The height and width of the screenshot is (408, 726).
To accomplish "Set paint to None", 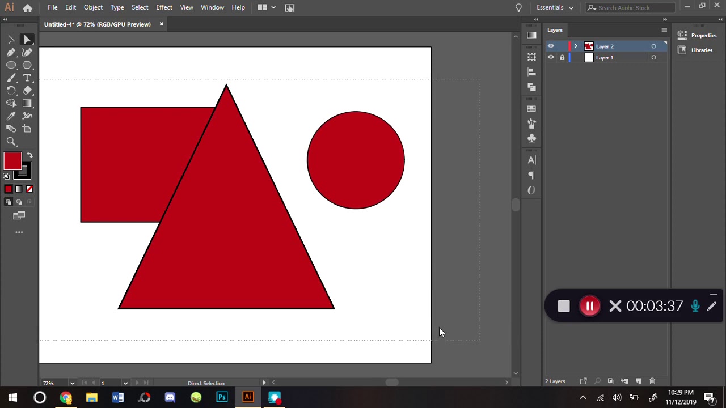I will pos(29,189).
